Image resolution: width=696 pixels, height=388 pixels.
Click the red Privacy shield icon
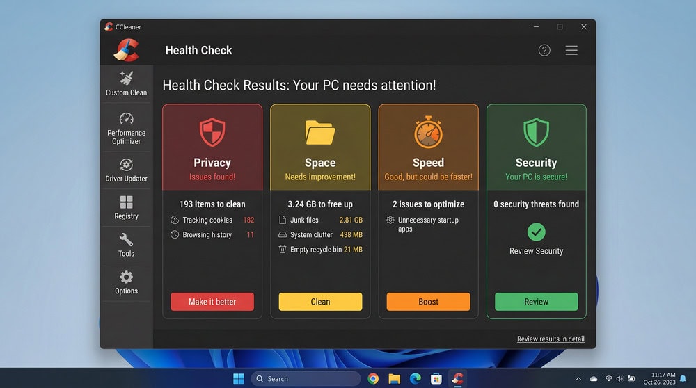212,132
